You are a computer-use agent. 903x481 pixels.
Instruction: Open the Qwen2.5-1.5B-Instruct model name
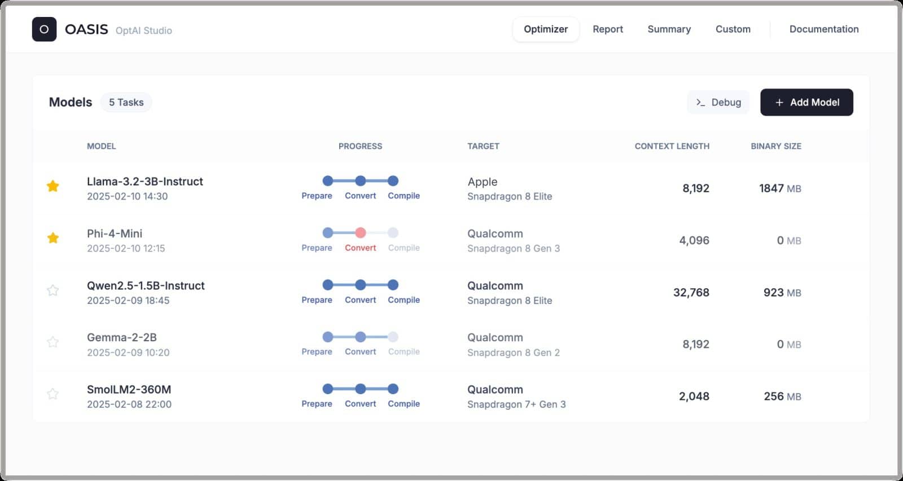coord(146,286)
